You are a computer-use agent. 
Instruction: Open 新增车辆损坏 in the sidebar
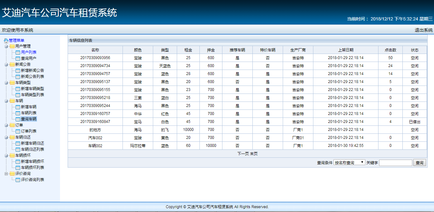tap(33, 162)
